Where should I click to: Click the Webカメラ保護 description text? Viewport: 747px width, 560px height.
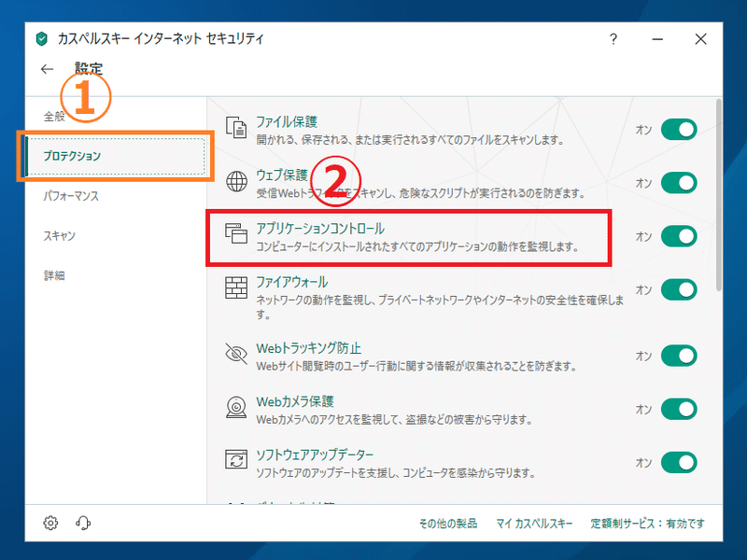(x=394, y=419)
